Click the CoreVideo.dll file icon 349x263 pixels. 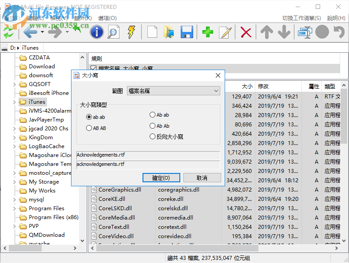[94, 236]
